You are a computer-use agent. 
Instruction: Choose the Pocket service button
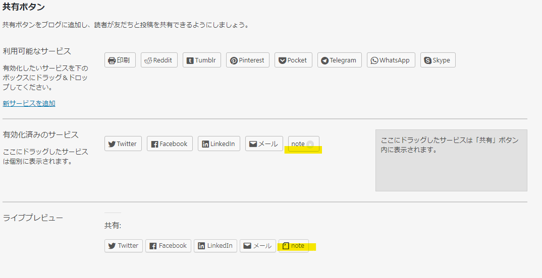click(x=293, y=60)
